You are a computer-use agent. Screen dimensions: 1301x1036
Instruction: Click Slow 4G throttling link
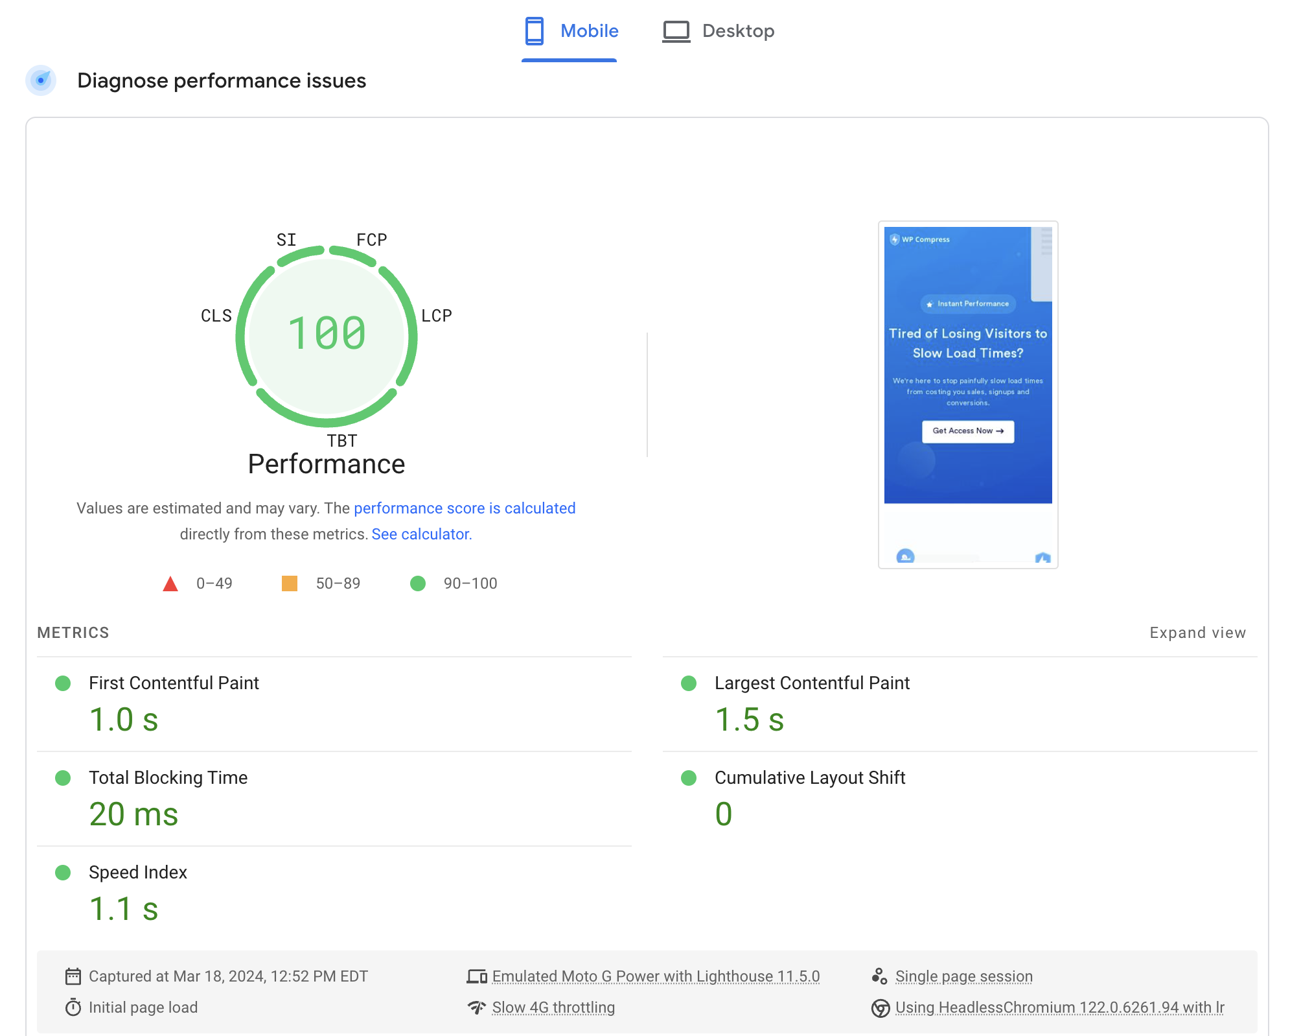pyautogui.click(x=553, y=1007)
